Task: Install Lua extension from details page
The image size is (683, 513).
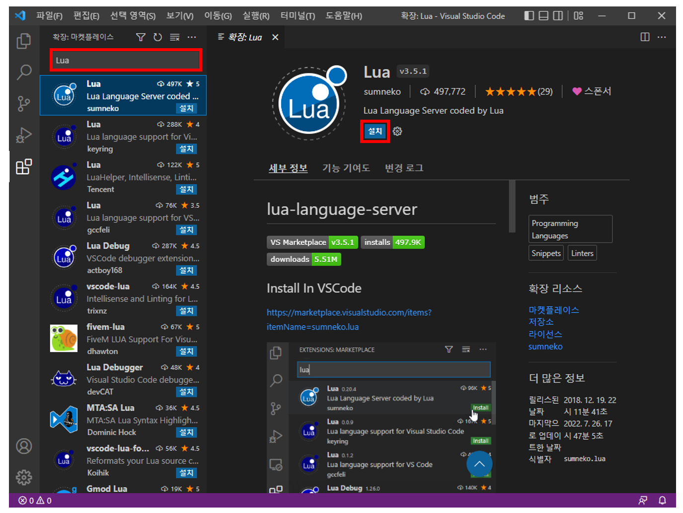Action: (375, 131)
